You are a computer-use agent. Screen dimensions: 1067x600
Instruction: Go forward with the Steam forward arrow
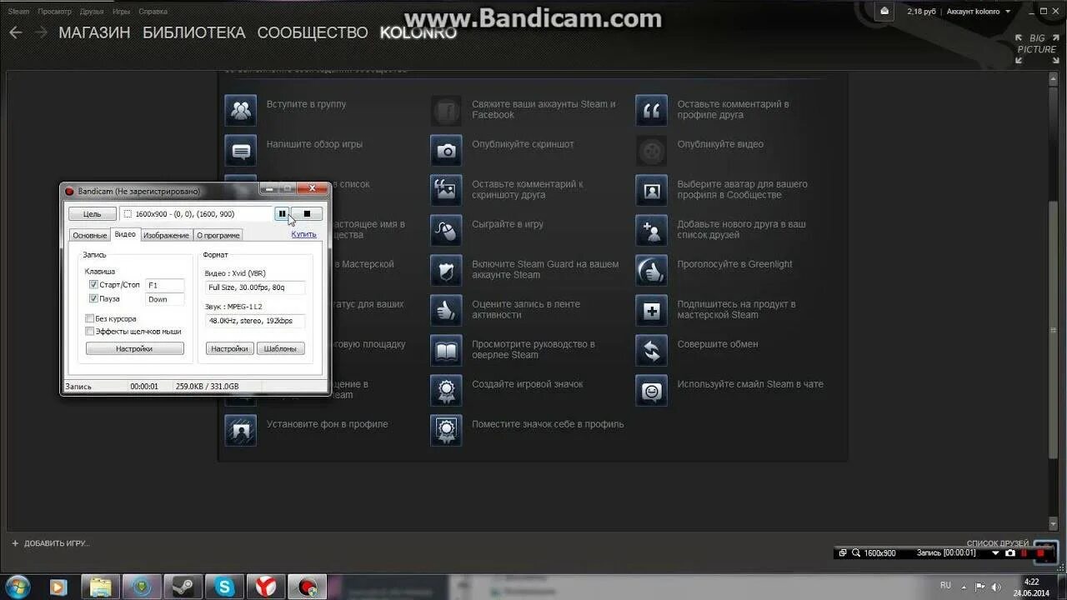(42, 32)
